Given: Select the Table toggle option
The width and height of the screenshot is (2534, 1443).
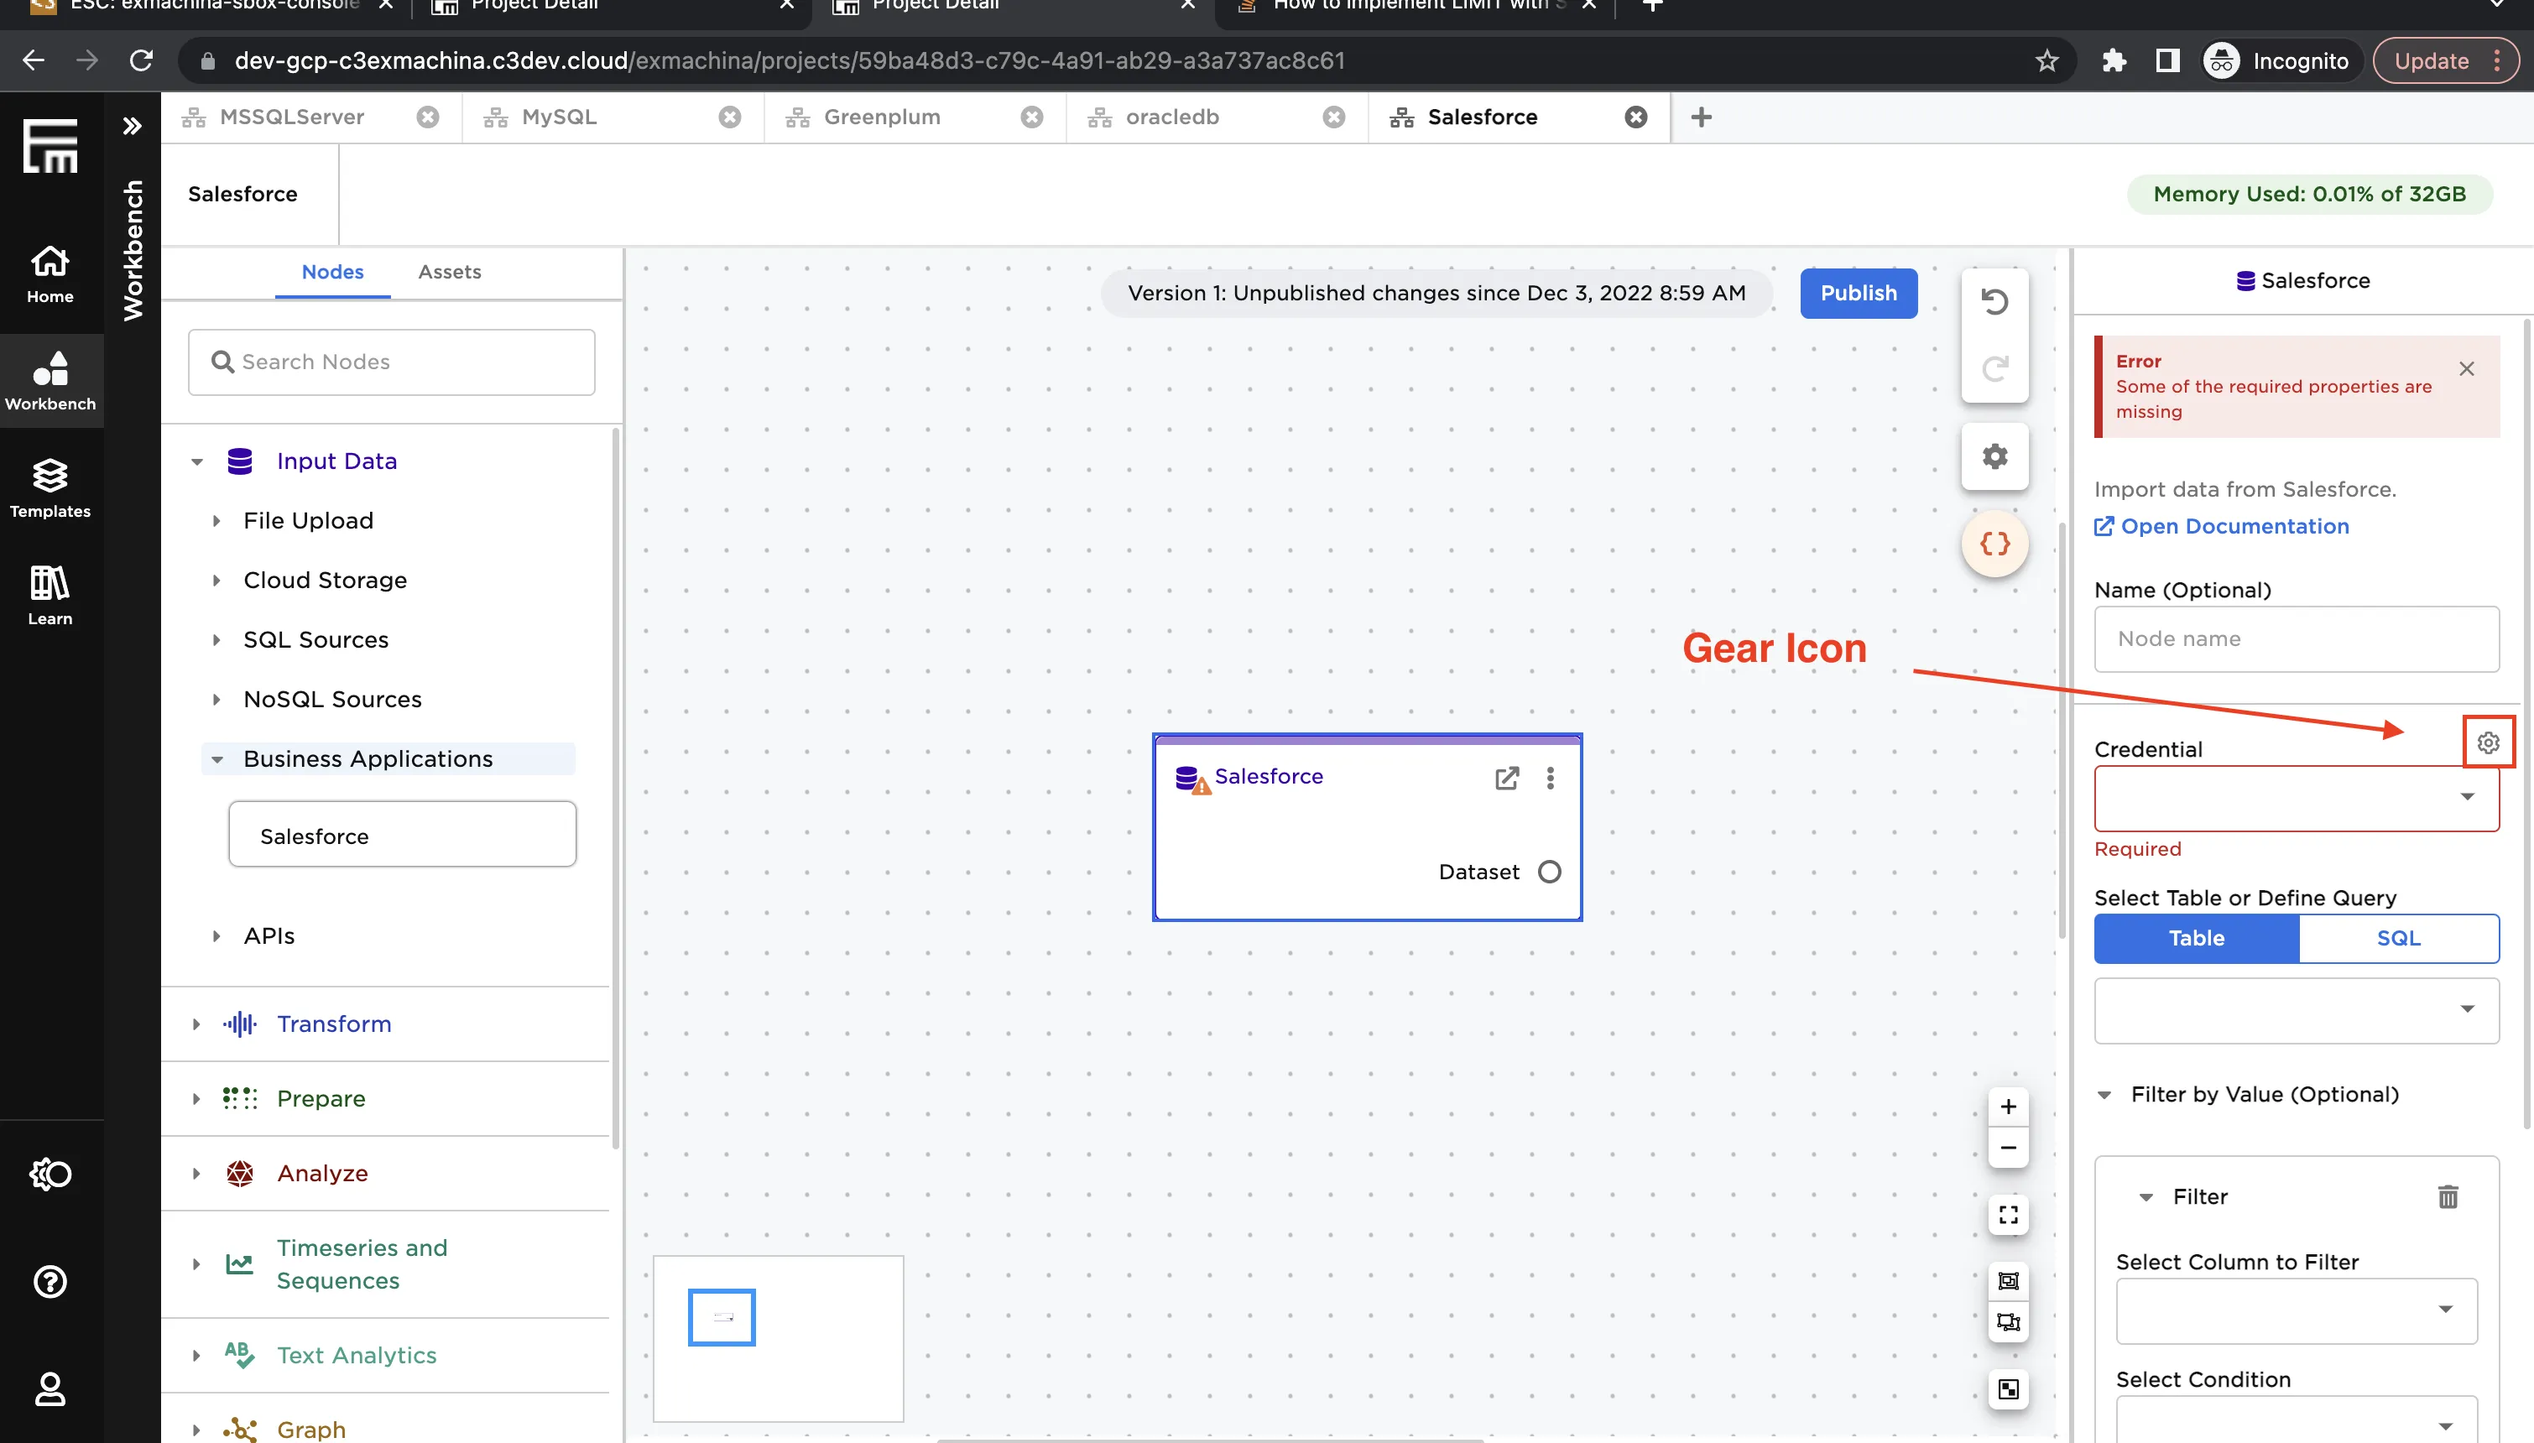Looking at the screenshot, I should 2196,938.
